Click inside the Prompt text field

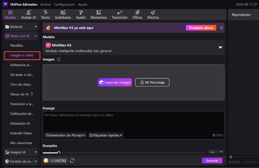point(133,121)
